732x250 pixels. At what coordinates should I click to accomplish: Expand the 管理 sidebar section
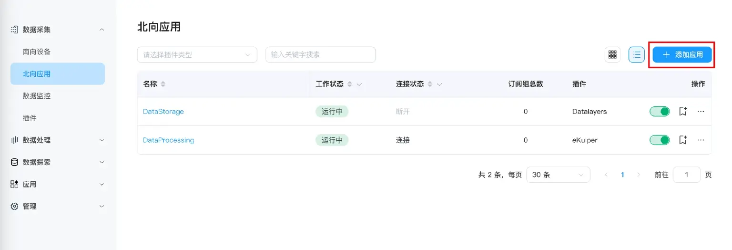click(x=57, y=207)
